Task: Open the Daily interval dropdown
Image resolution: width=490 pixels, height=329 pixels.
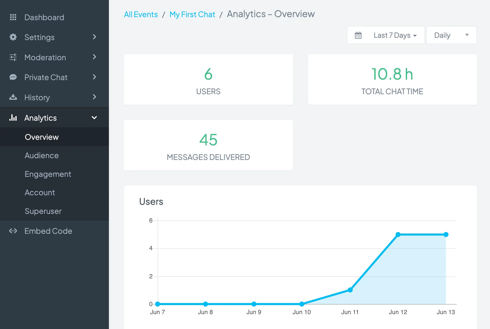Action: [x=451, y=35]
